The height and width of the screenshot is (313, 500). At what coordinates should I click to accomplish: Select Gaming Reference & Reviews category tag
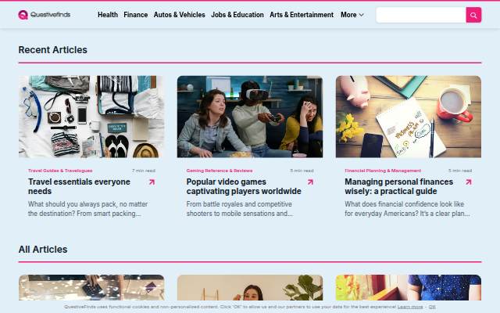pyautogui.click(x=220, y=171)
